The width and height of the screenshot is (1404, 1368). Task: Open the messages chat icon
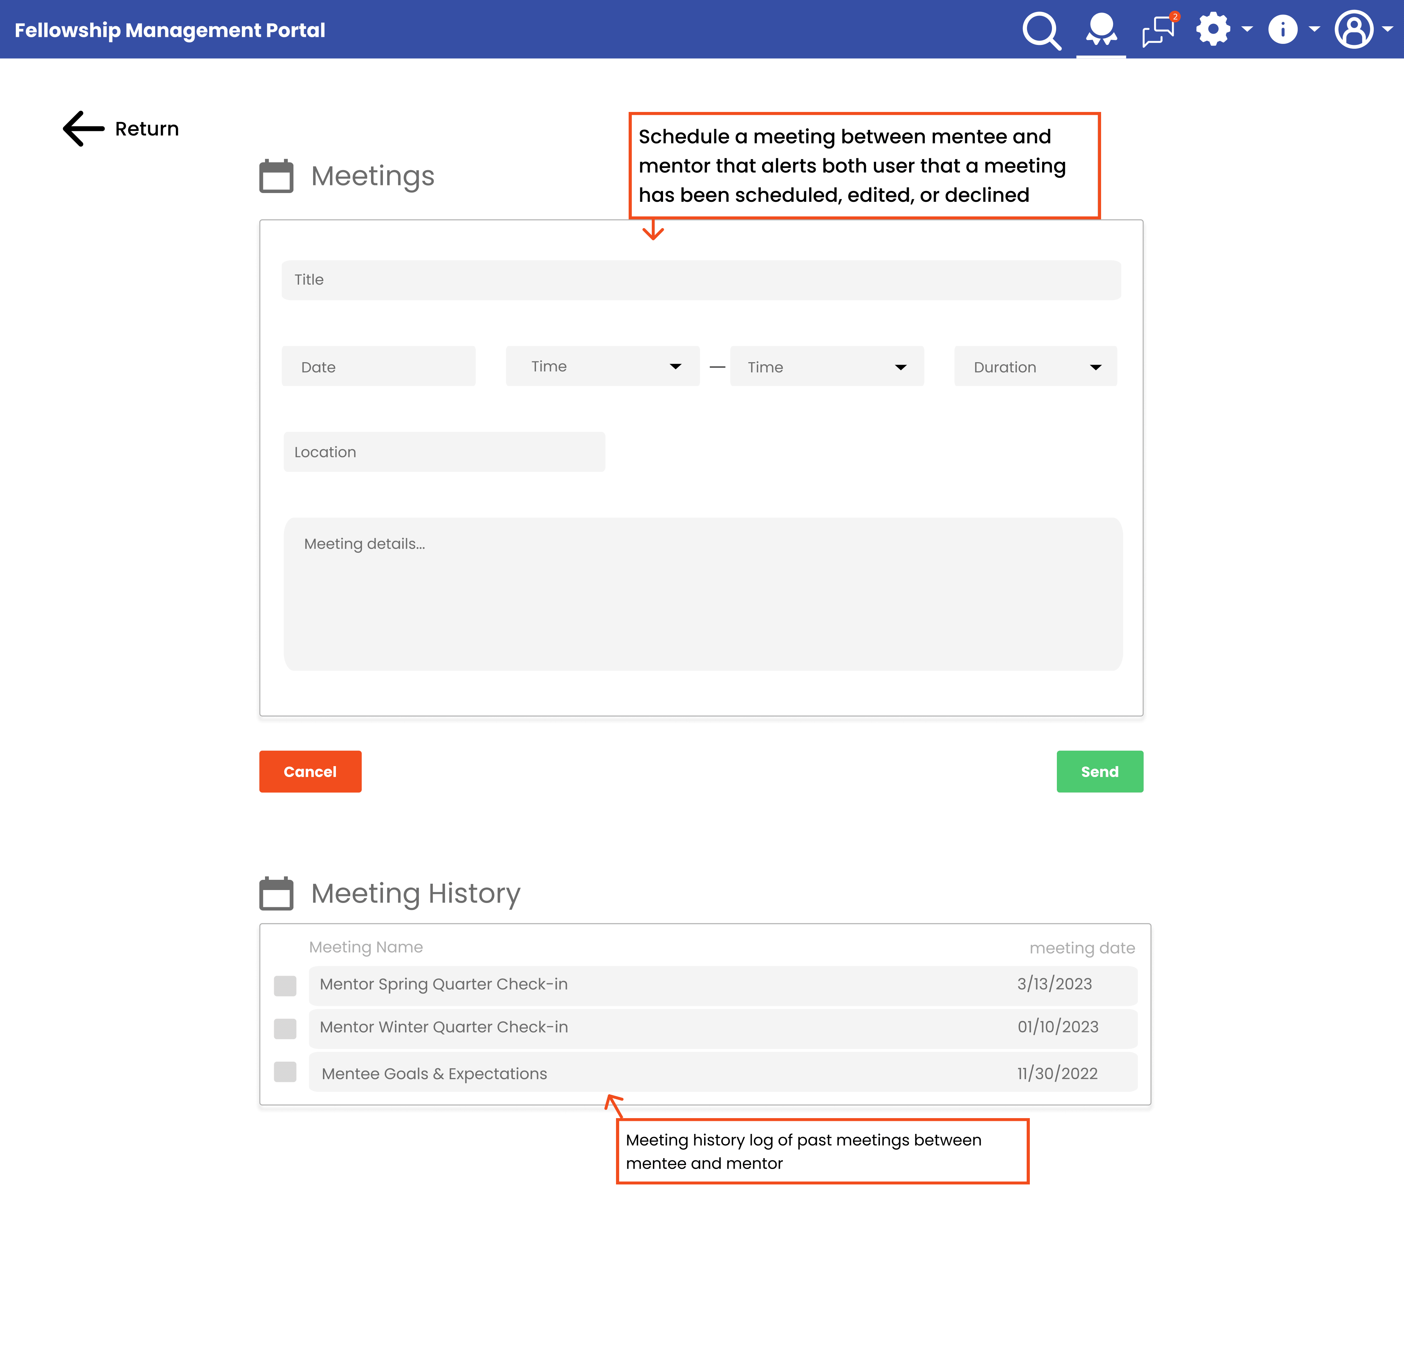tap(1159, 30)
